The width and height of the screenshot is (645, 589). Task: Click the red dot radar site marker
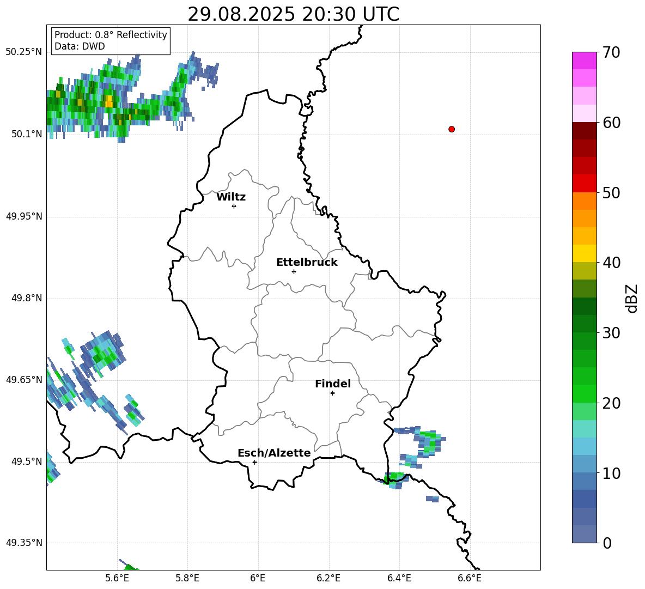click(451, 129)
